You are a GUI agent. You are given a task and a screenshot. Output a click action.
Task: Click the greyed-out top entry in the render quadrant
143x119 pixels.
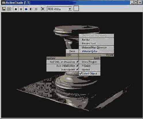click(x=96, y=36)
